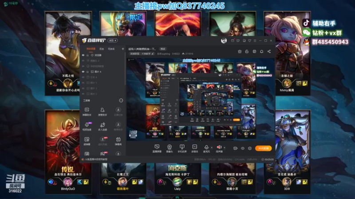
Task: Click the 修改 title edit button
Action: point(163,49)
